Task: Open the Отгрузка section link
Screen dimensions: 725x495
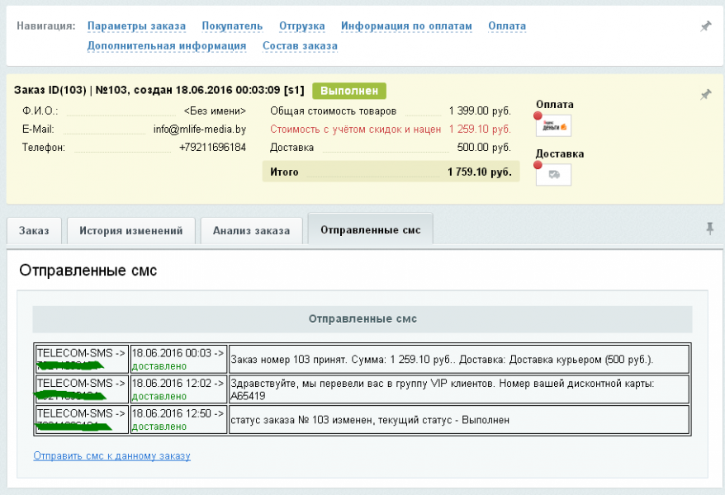Action: pyautogui.click(x=301, y=26)
